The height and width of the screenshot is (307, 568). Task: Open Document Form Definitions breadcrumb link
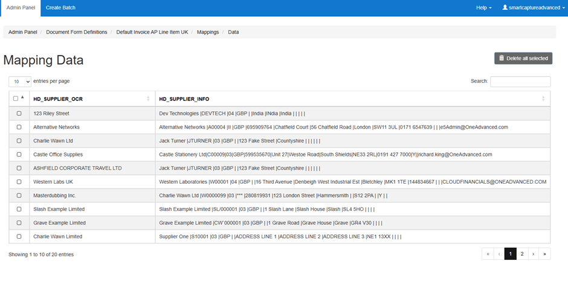pyautogui.click(x=77, y=32)
